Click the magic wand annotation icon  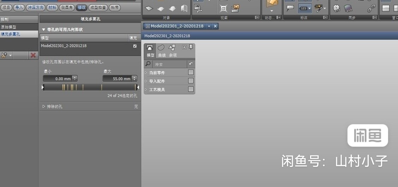[x=318, y=8]
